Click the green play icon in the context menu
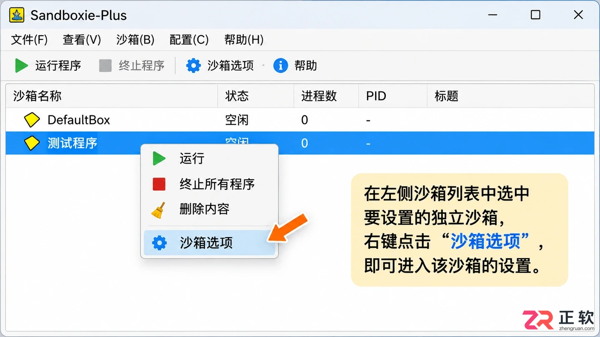The width and height of the screenshot is (600, 337). pyautogui.click(x=159, y=159)
